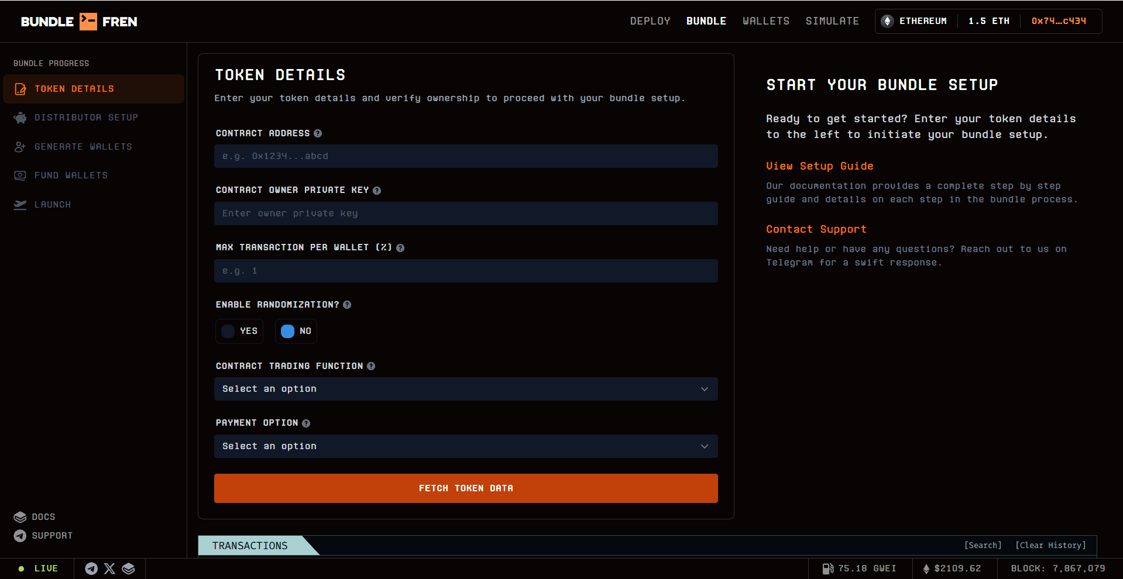This screenshot has width=1123, height=579.
Task: Switch to the Deploy tab
Action: click(650, 21)
